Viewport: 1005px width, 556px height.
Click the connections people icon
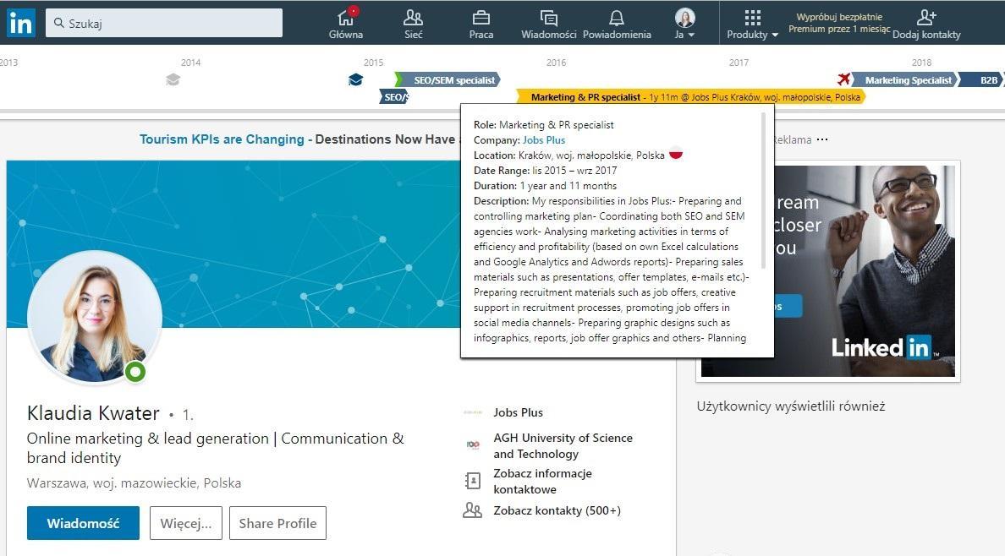(472, 510)
